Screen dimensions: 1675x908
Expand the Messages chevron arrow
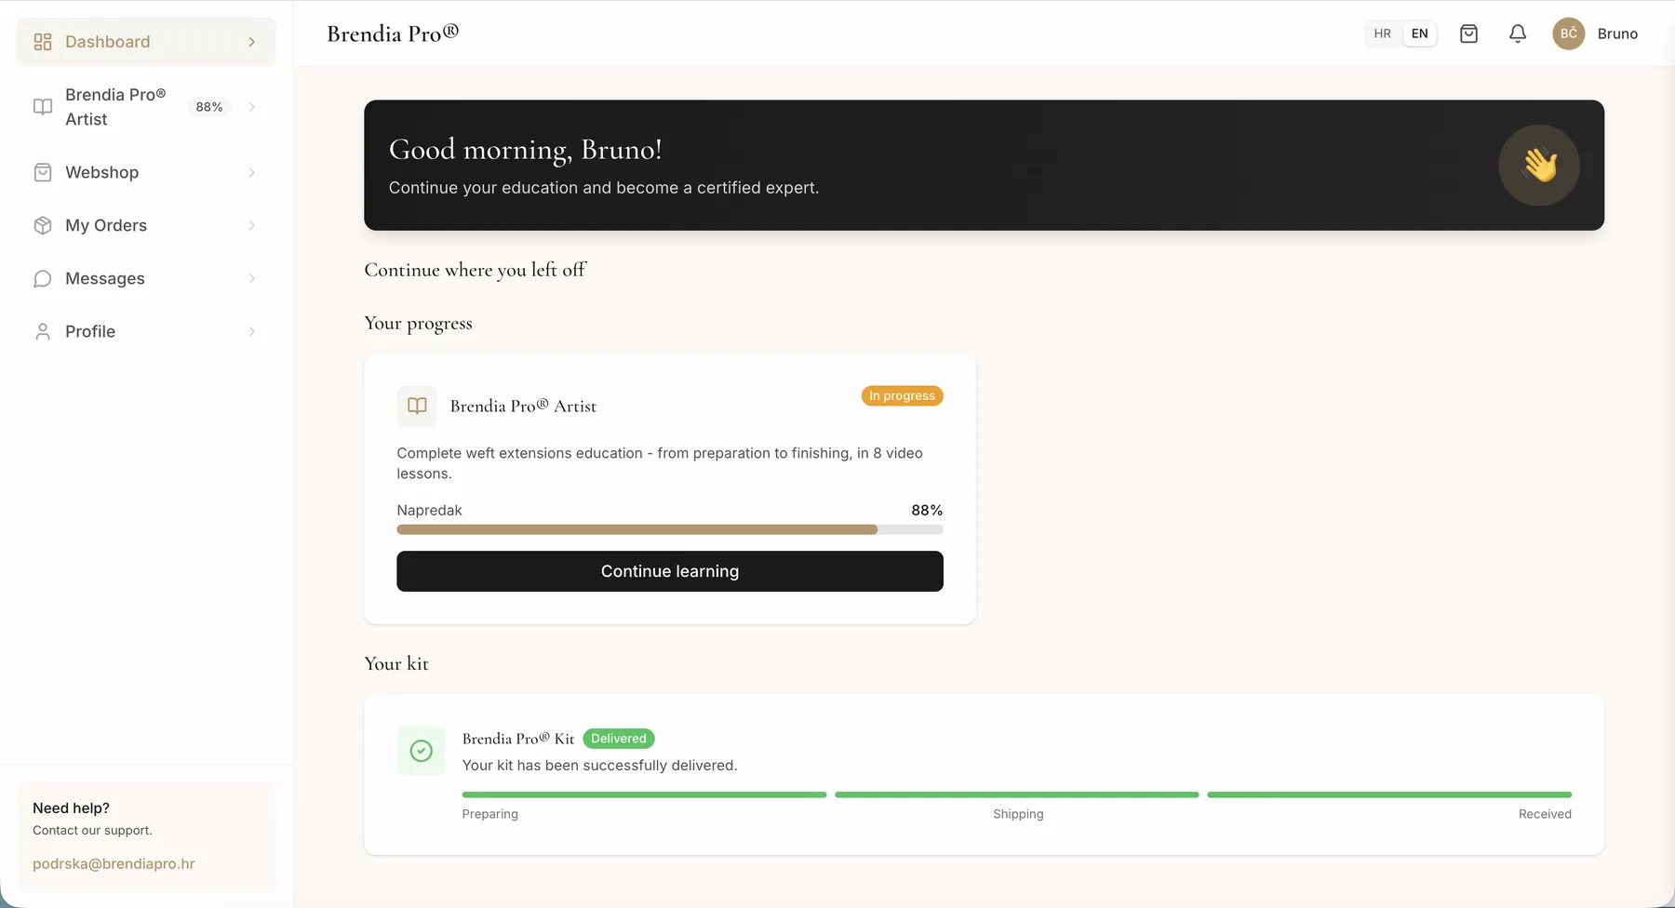251,278
